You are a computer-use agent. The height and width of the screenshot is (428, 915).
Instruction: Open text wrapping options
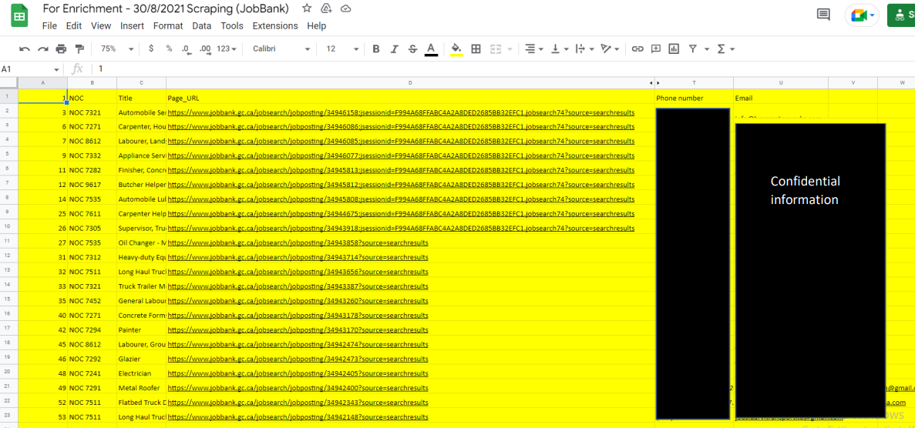pyautogui.click(x=584, y=49)
